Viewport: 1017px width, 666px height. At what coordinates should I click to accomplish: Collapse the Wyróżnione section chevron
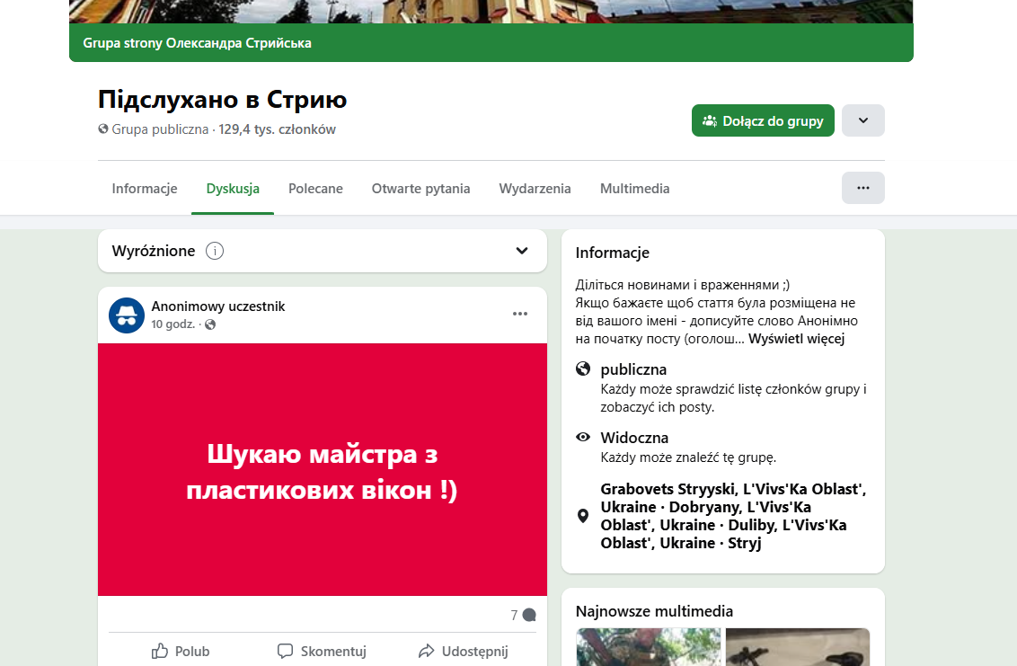click(522, 251)
